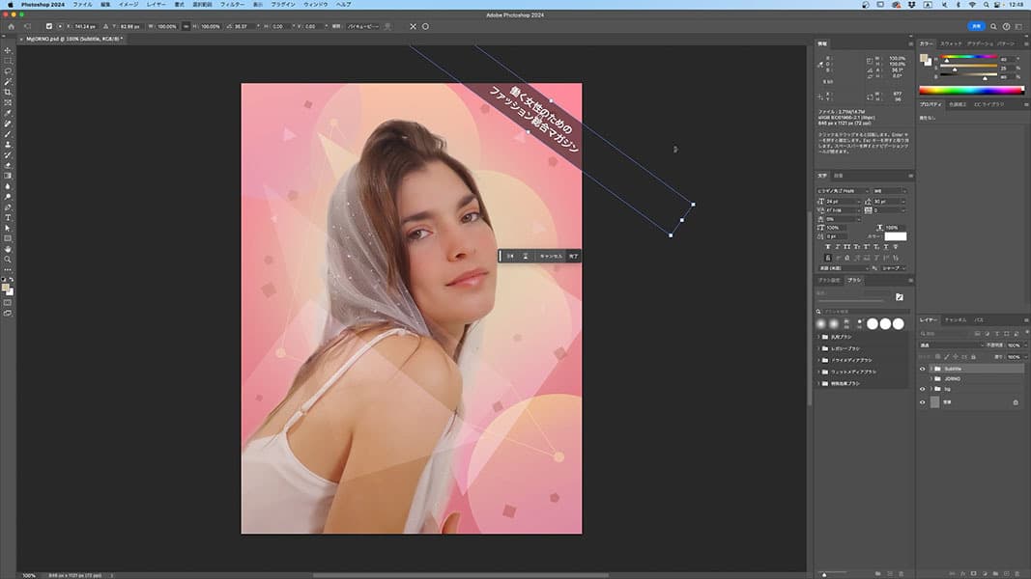This screenshot has width=1031, height=579.
Task: Select the Crop tool
Action: [x=8, y=92]
